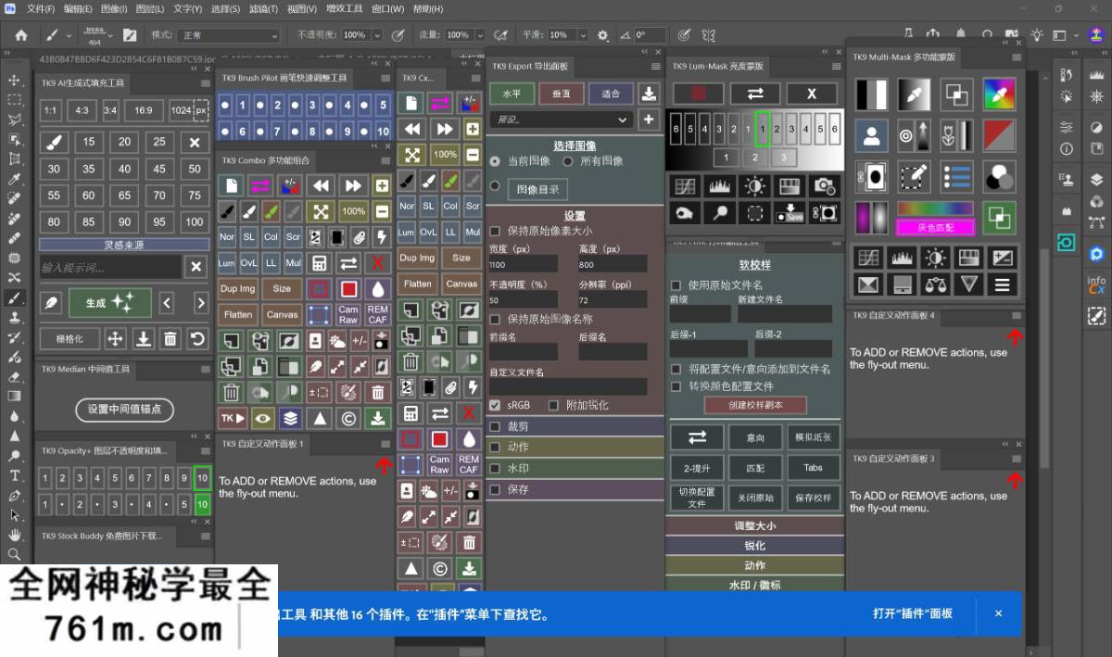
Task: Click the 设置中间值锚点 button
Action: 124,409
